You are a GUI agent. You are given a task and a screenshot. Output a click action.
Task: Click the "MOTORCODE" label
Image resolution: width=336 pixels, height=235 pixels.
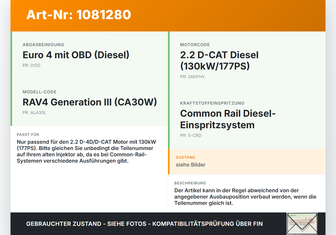(195, 45)
